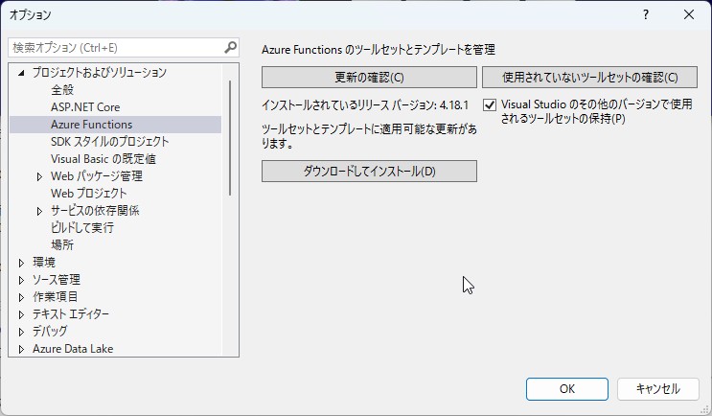The width and height of the screenshot is (712, 416).
Task: Click the キャンセル button
Action: click(x=658, y=389)
